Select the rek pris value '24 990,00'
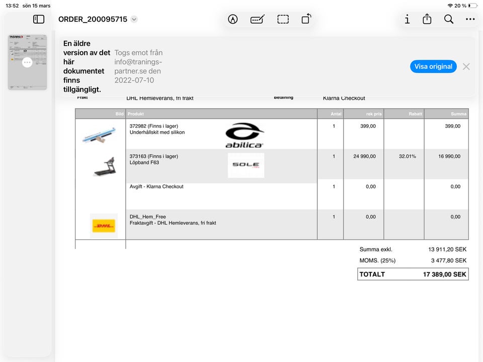483x362 pixels. (x=364, y=156)
